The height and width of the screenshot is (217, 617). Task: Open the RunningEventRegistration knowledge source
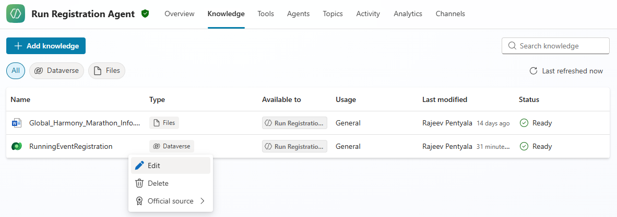point(70,147)
